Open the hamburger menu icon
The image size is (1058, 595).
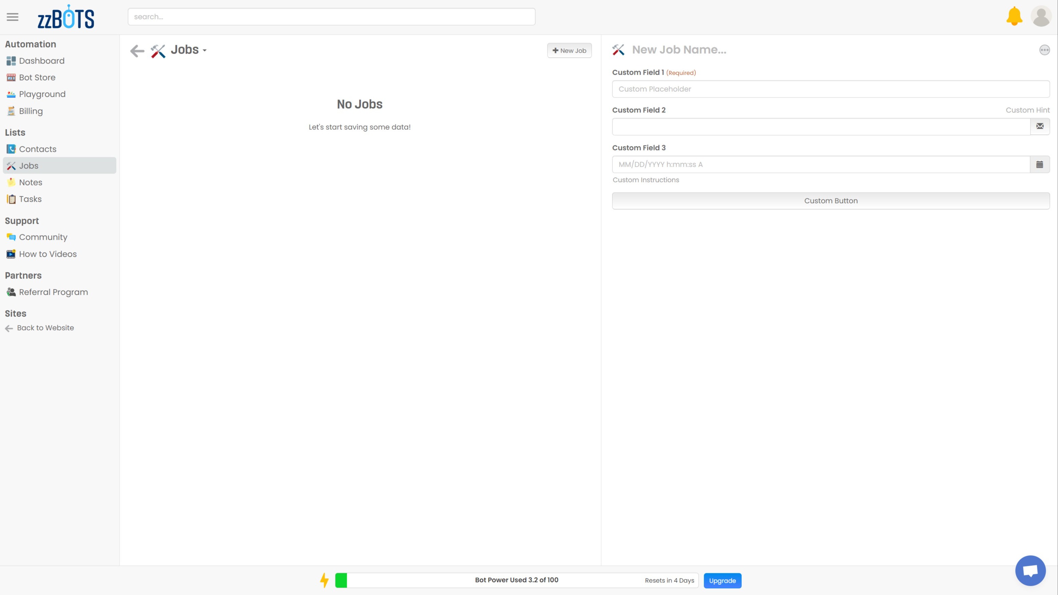pyautogui.click(x=13, y=17)
